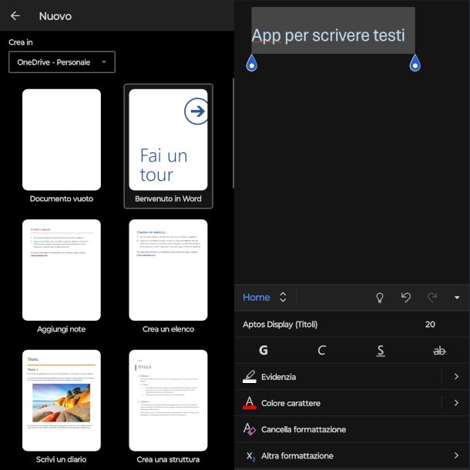The width and height of the screenshot is (470, 470).
Task: Pick the Crea una struttura template
Action: click(x=168, y=407)
